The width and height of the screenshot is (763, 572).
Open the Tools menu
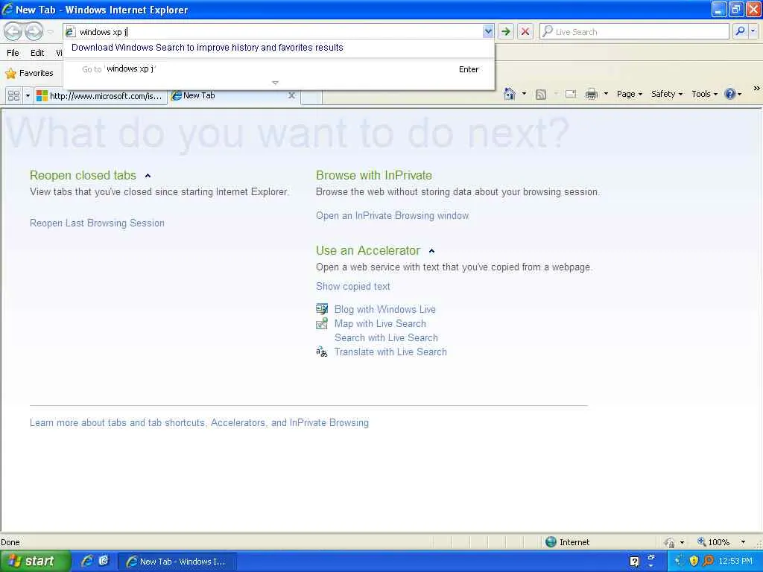pyautogui.click(x=704, y=94)
